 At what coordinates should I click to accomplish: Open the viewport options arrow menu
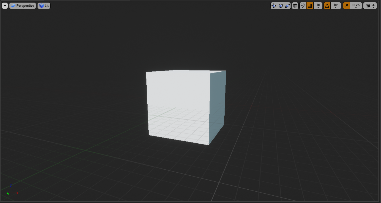(x=5, y=6)
